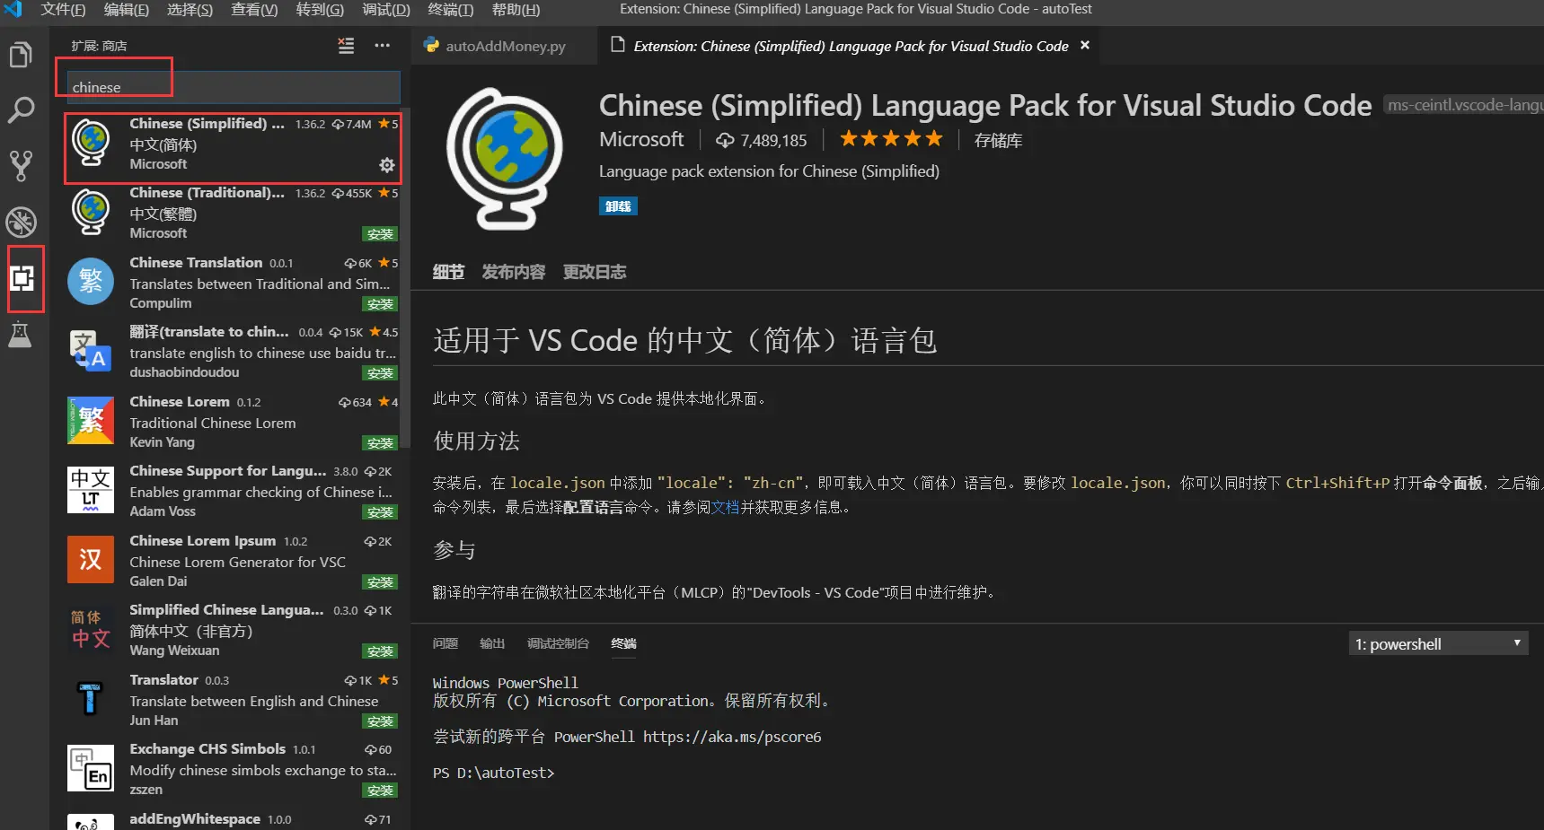Open the 调试(D) menu

[386, 10]
